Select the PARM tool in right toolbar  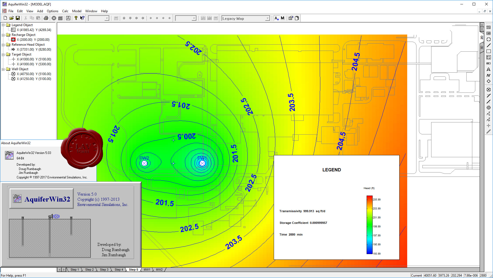click(x=489, y=33)
